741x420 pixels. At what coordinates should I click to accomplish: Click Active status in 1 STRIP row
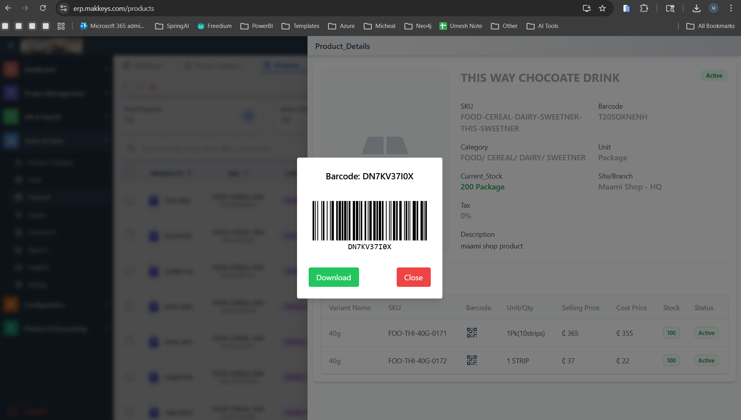pos(706,360)
